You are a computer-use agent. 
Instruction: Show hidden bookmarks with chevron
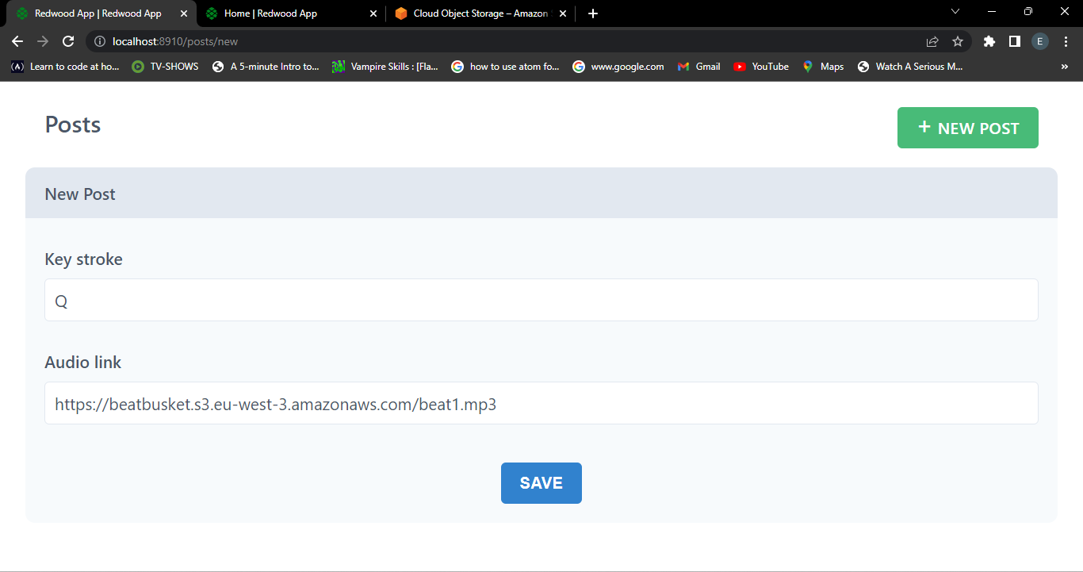1064,67
